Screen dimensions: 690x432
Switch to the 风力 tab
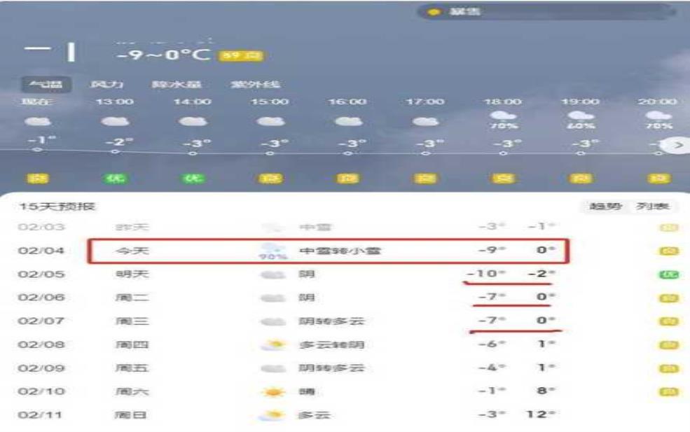[x=106, y=84]
